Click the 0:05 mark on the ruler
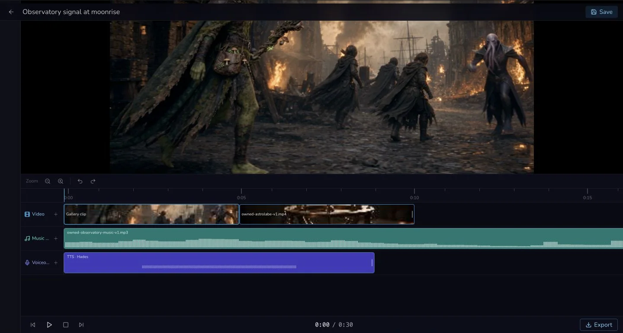The height and width of the screenshot is (333, 623). tap(241, 198)
